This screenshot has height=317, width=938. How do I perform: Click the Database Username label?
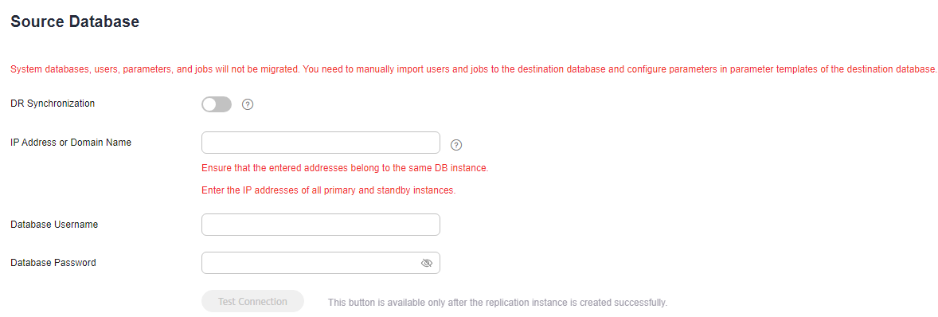pyautogui.click(x=54, y=225)
